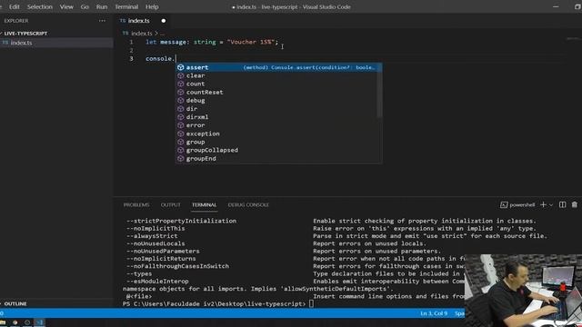Screen dimensions: 582x327
Task: Open the Terminal menu
Action: [126, 6]
